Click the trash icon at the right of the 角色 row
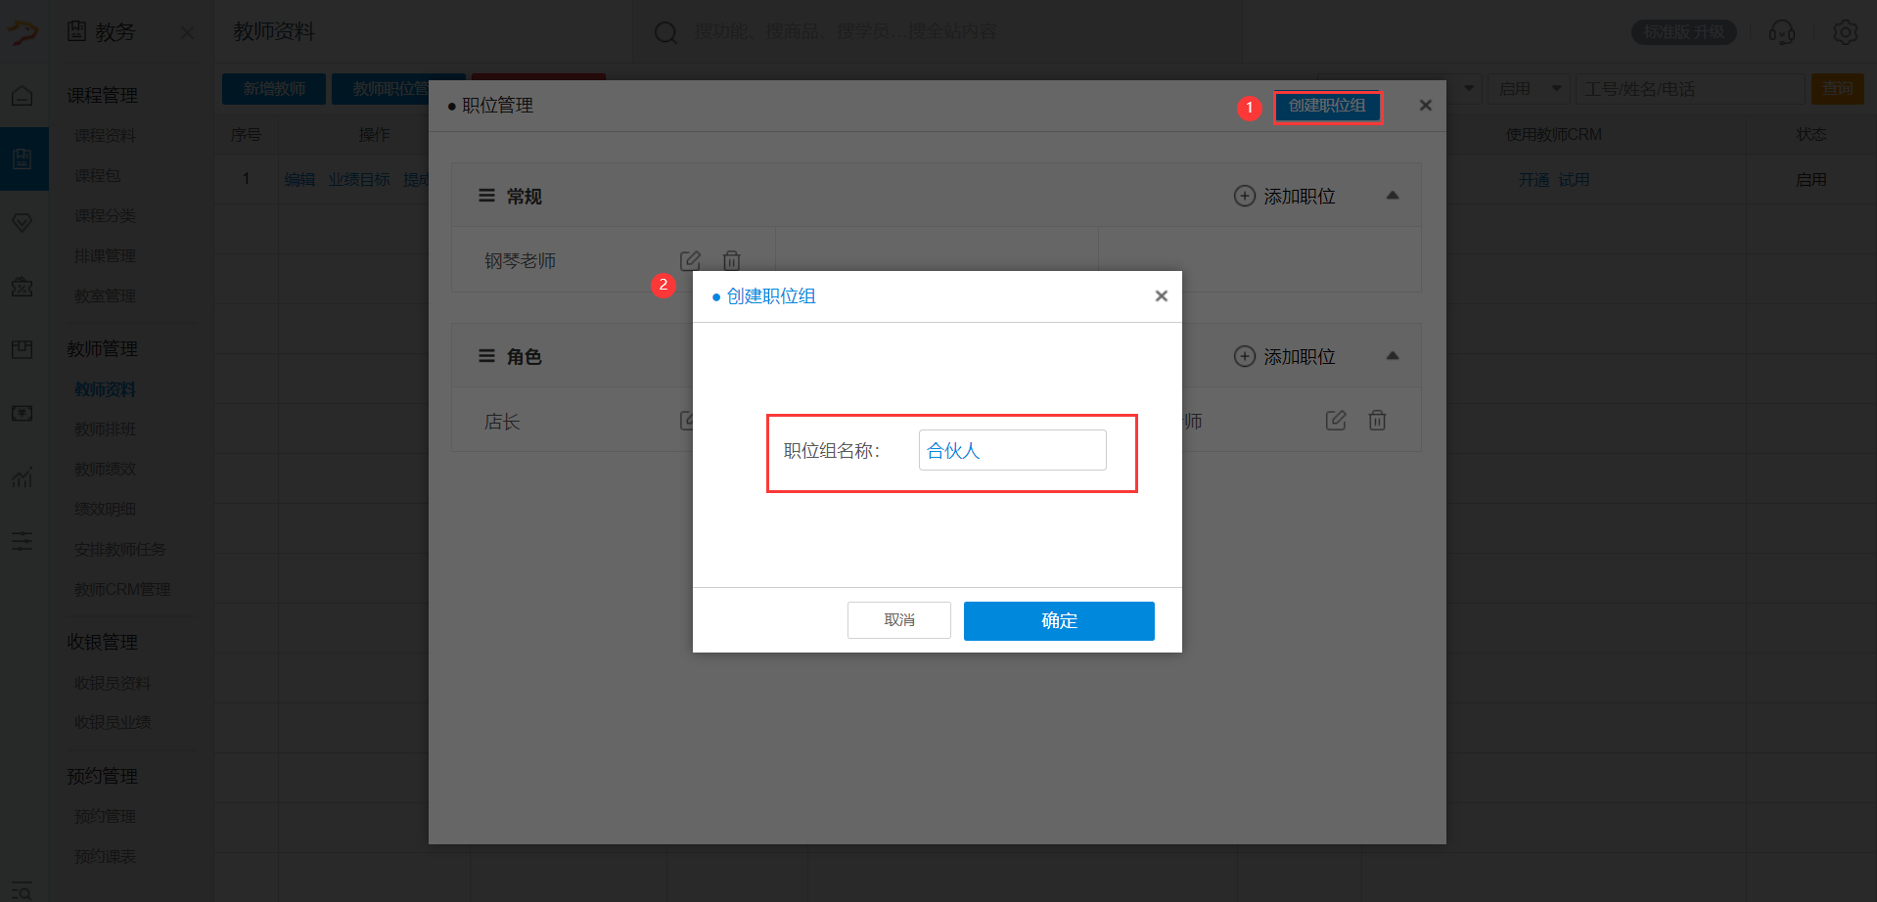Viewport: 1877px width, 902px height. [1377, 421]
